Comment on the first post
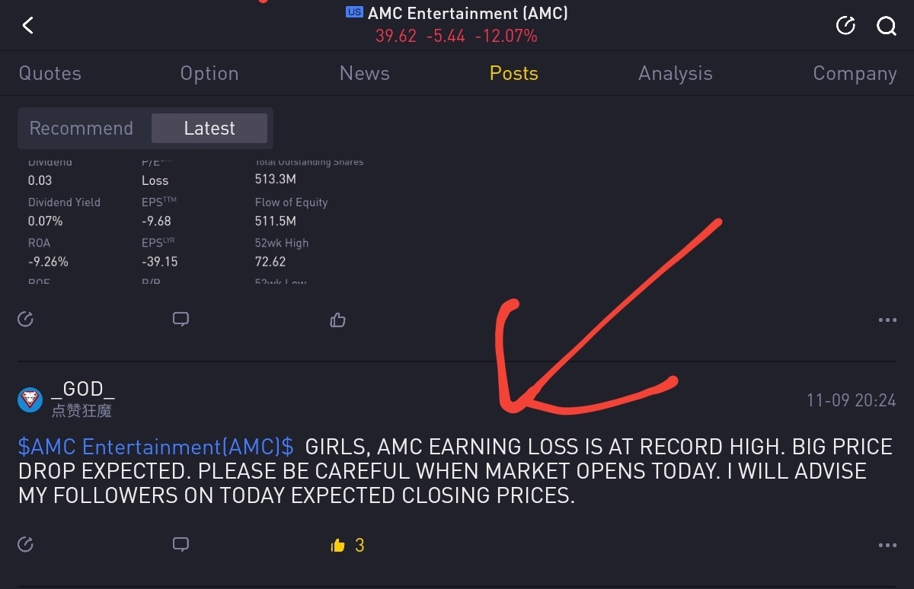The image size is (914, 589). point(181,320)
